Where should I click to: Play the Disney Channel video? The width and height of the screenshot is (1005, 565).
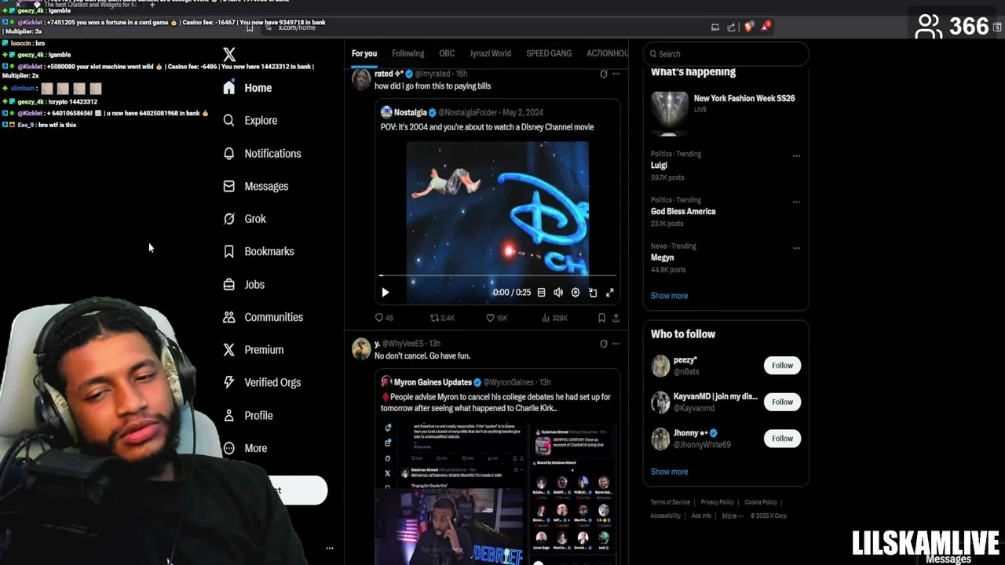[385, 292]
